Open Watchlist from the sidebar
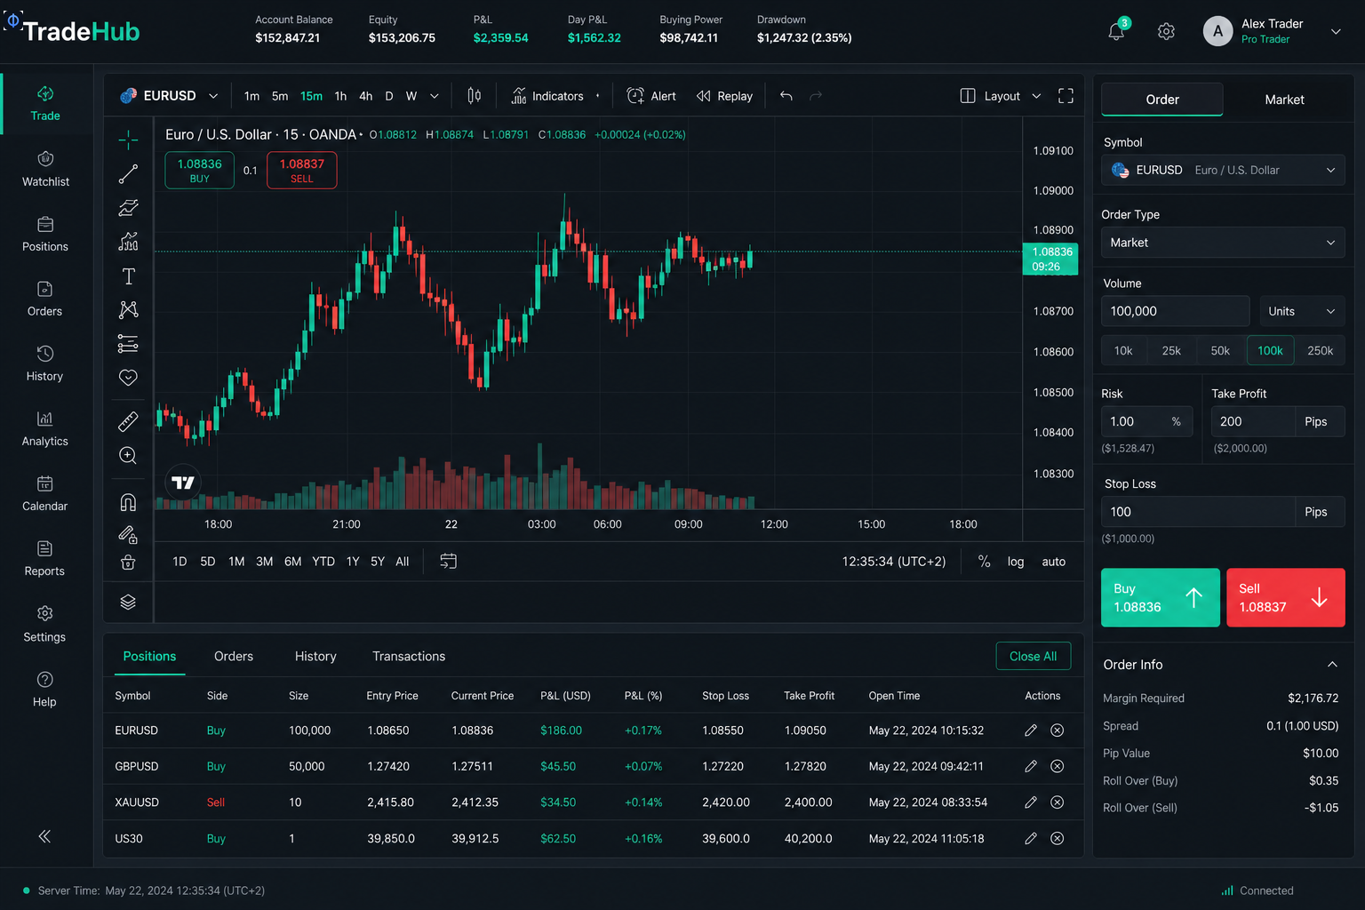This screenshot has width=1365, height=910. 45,169
